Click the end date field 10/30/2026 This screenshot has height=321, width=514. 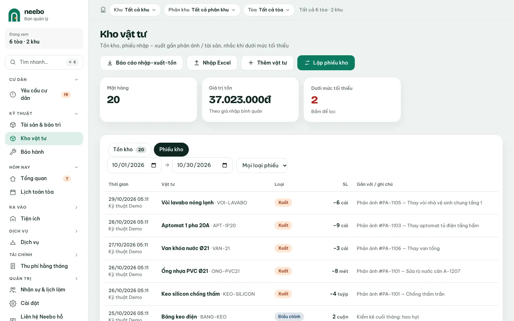202,165
